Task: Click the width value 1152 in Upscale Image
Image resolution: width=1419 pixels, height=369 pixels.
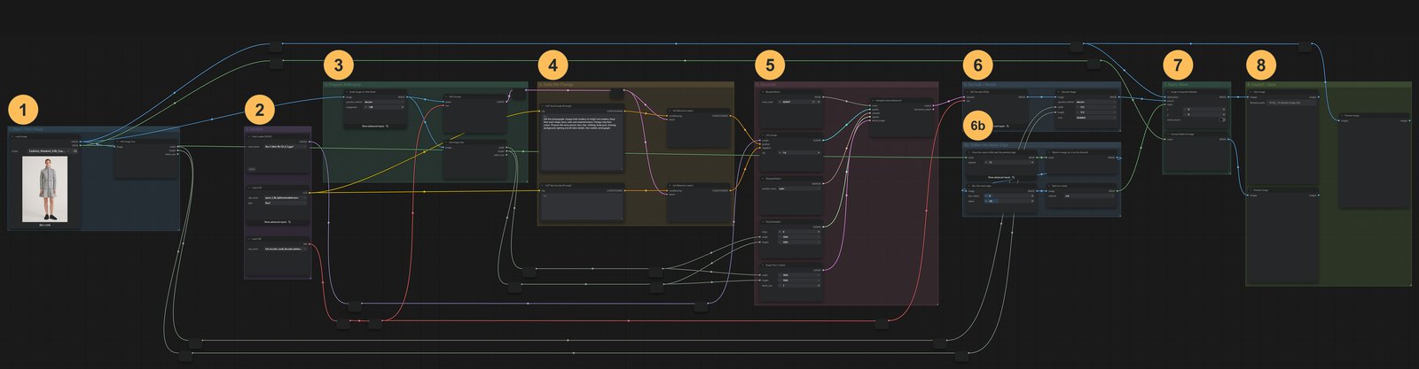Action: 1096,107
